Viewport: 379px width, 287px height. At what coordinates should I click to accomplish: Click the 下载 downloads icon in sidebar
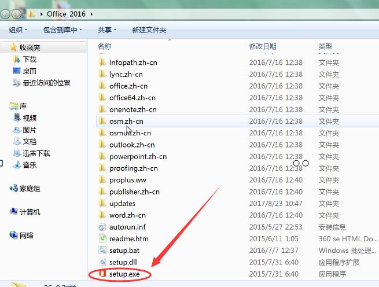[x=16, y=59]
